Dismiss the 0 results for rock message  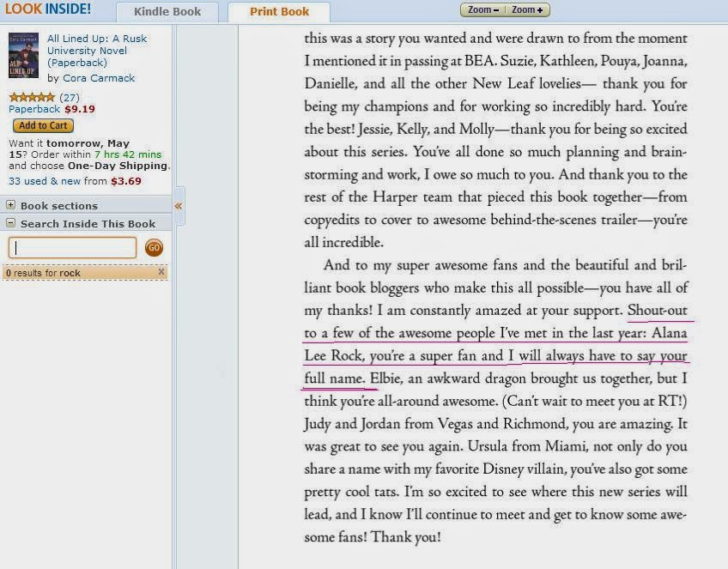click(x=161, y=272)
